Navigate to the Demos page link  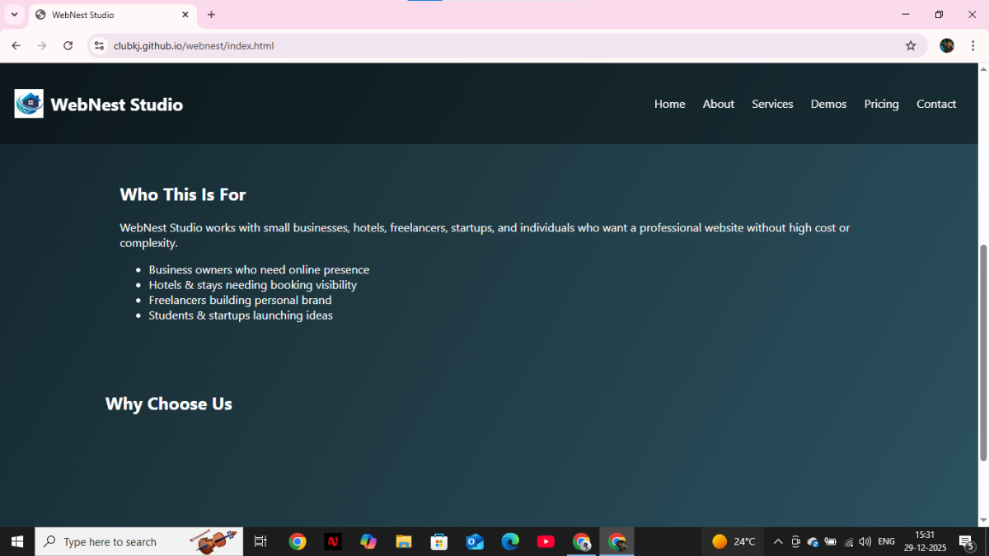point(828,104)
